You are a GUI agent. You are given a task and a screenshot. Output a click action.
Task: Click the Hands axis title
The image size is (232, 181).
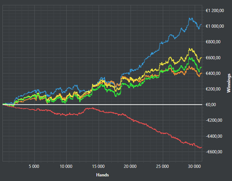[103, 175]
